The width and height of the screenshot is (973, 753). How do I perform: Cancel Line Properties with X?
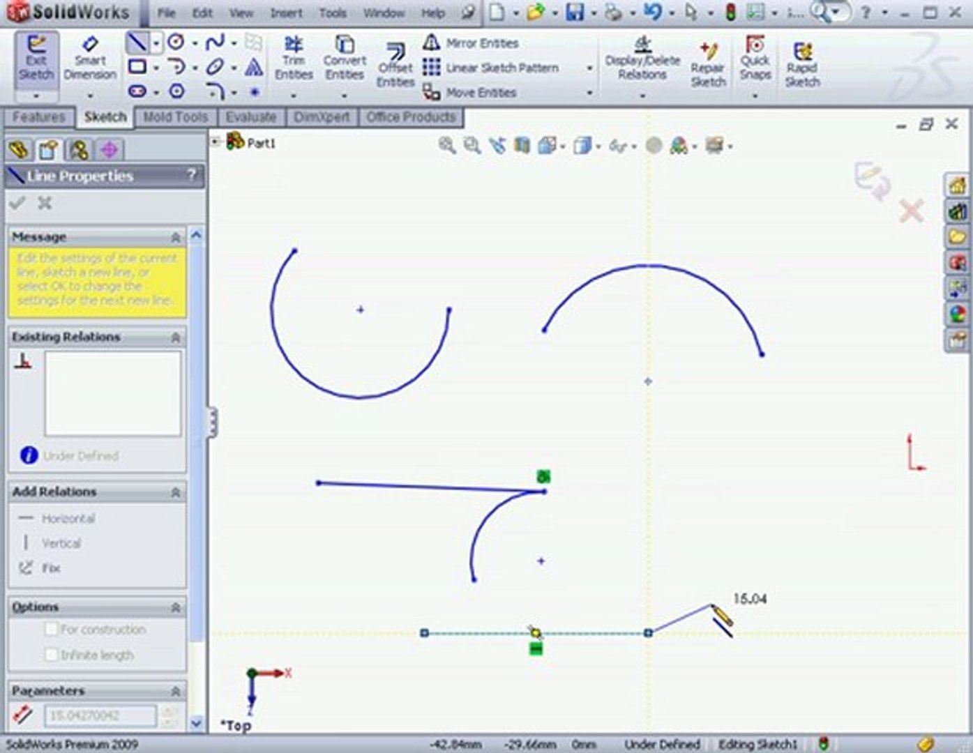pos(45,203)
